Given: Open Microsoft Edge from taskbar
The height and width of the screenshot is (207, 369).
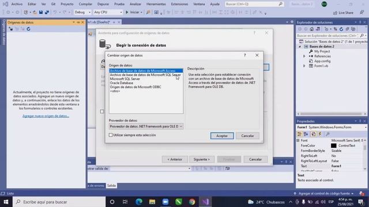Looking at the screenshot, I should pos(139,202).
